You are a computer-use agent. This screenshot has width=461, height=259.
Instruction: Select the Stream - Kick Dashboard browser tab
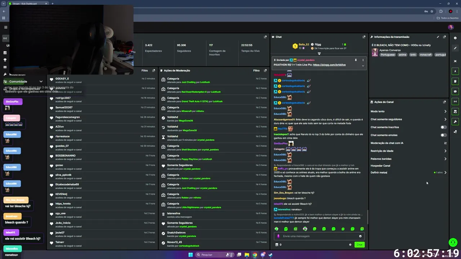pos(28,4)
